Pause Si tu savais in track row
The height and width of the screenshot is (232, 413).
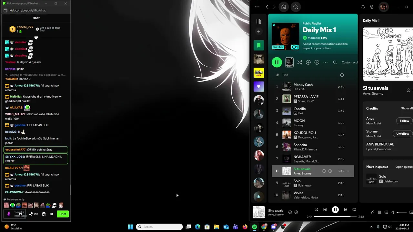click(277, 171)
